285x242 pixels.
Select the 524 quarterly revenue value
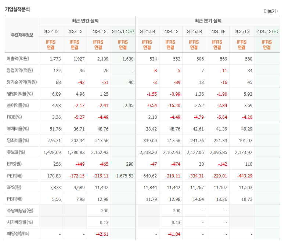coord(153,59)
